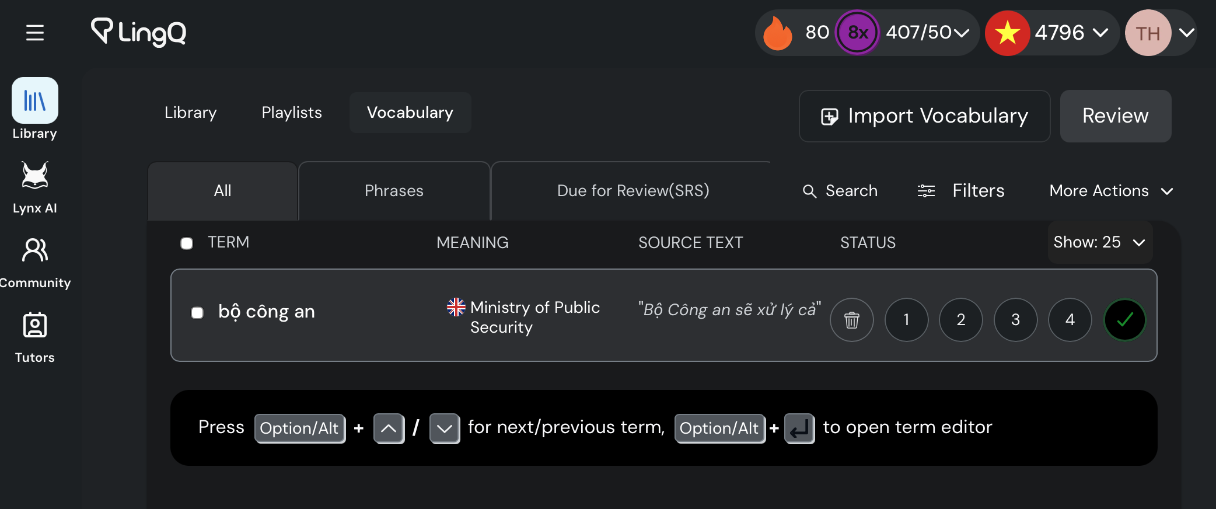Expand the Show: 25 dropdown
The height and width of the screenshot is (509, 1216).
pos(1100,242)
